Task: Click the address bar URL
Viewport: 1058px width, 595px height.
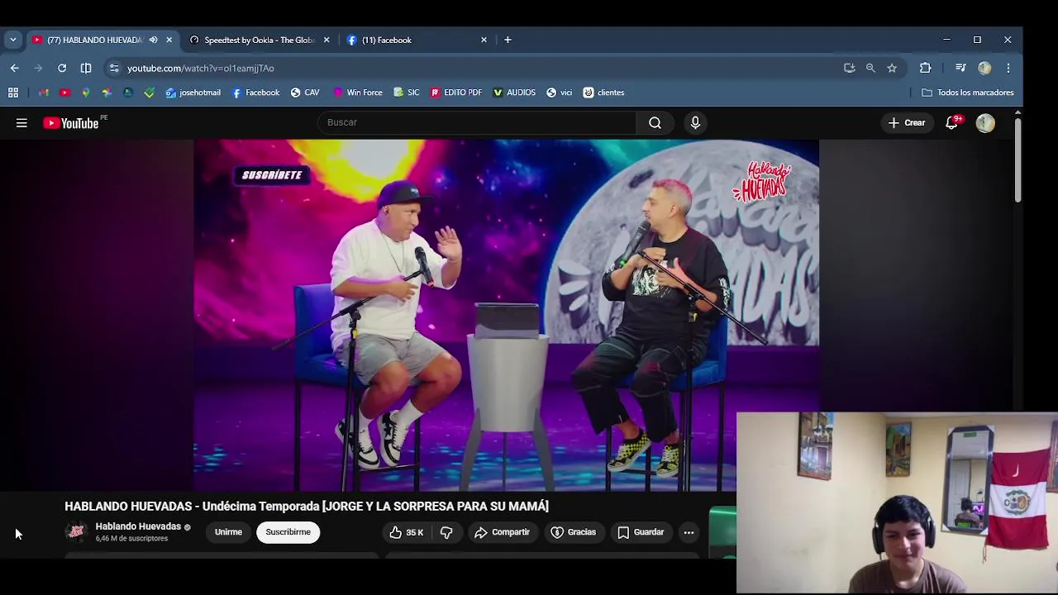Action: click(x=200, y=68)
